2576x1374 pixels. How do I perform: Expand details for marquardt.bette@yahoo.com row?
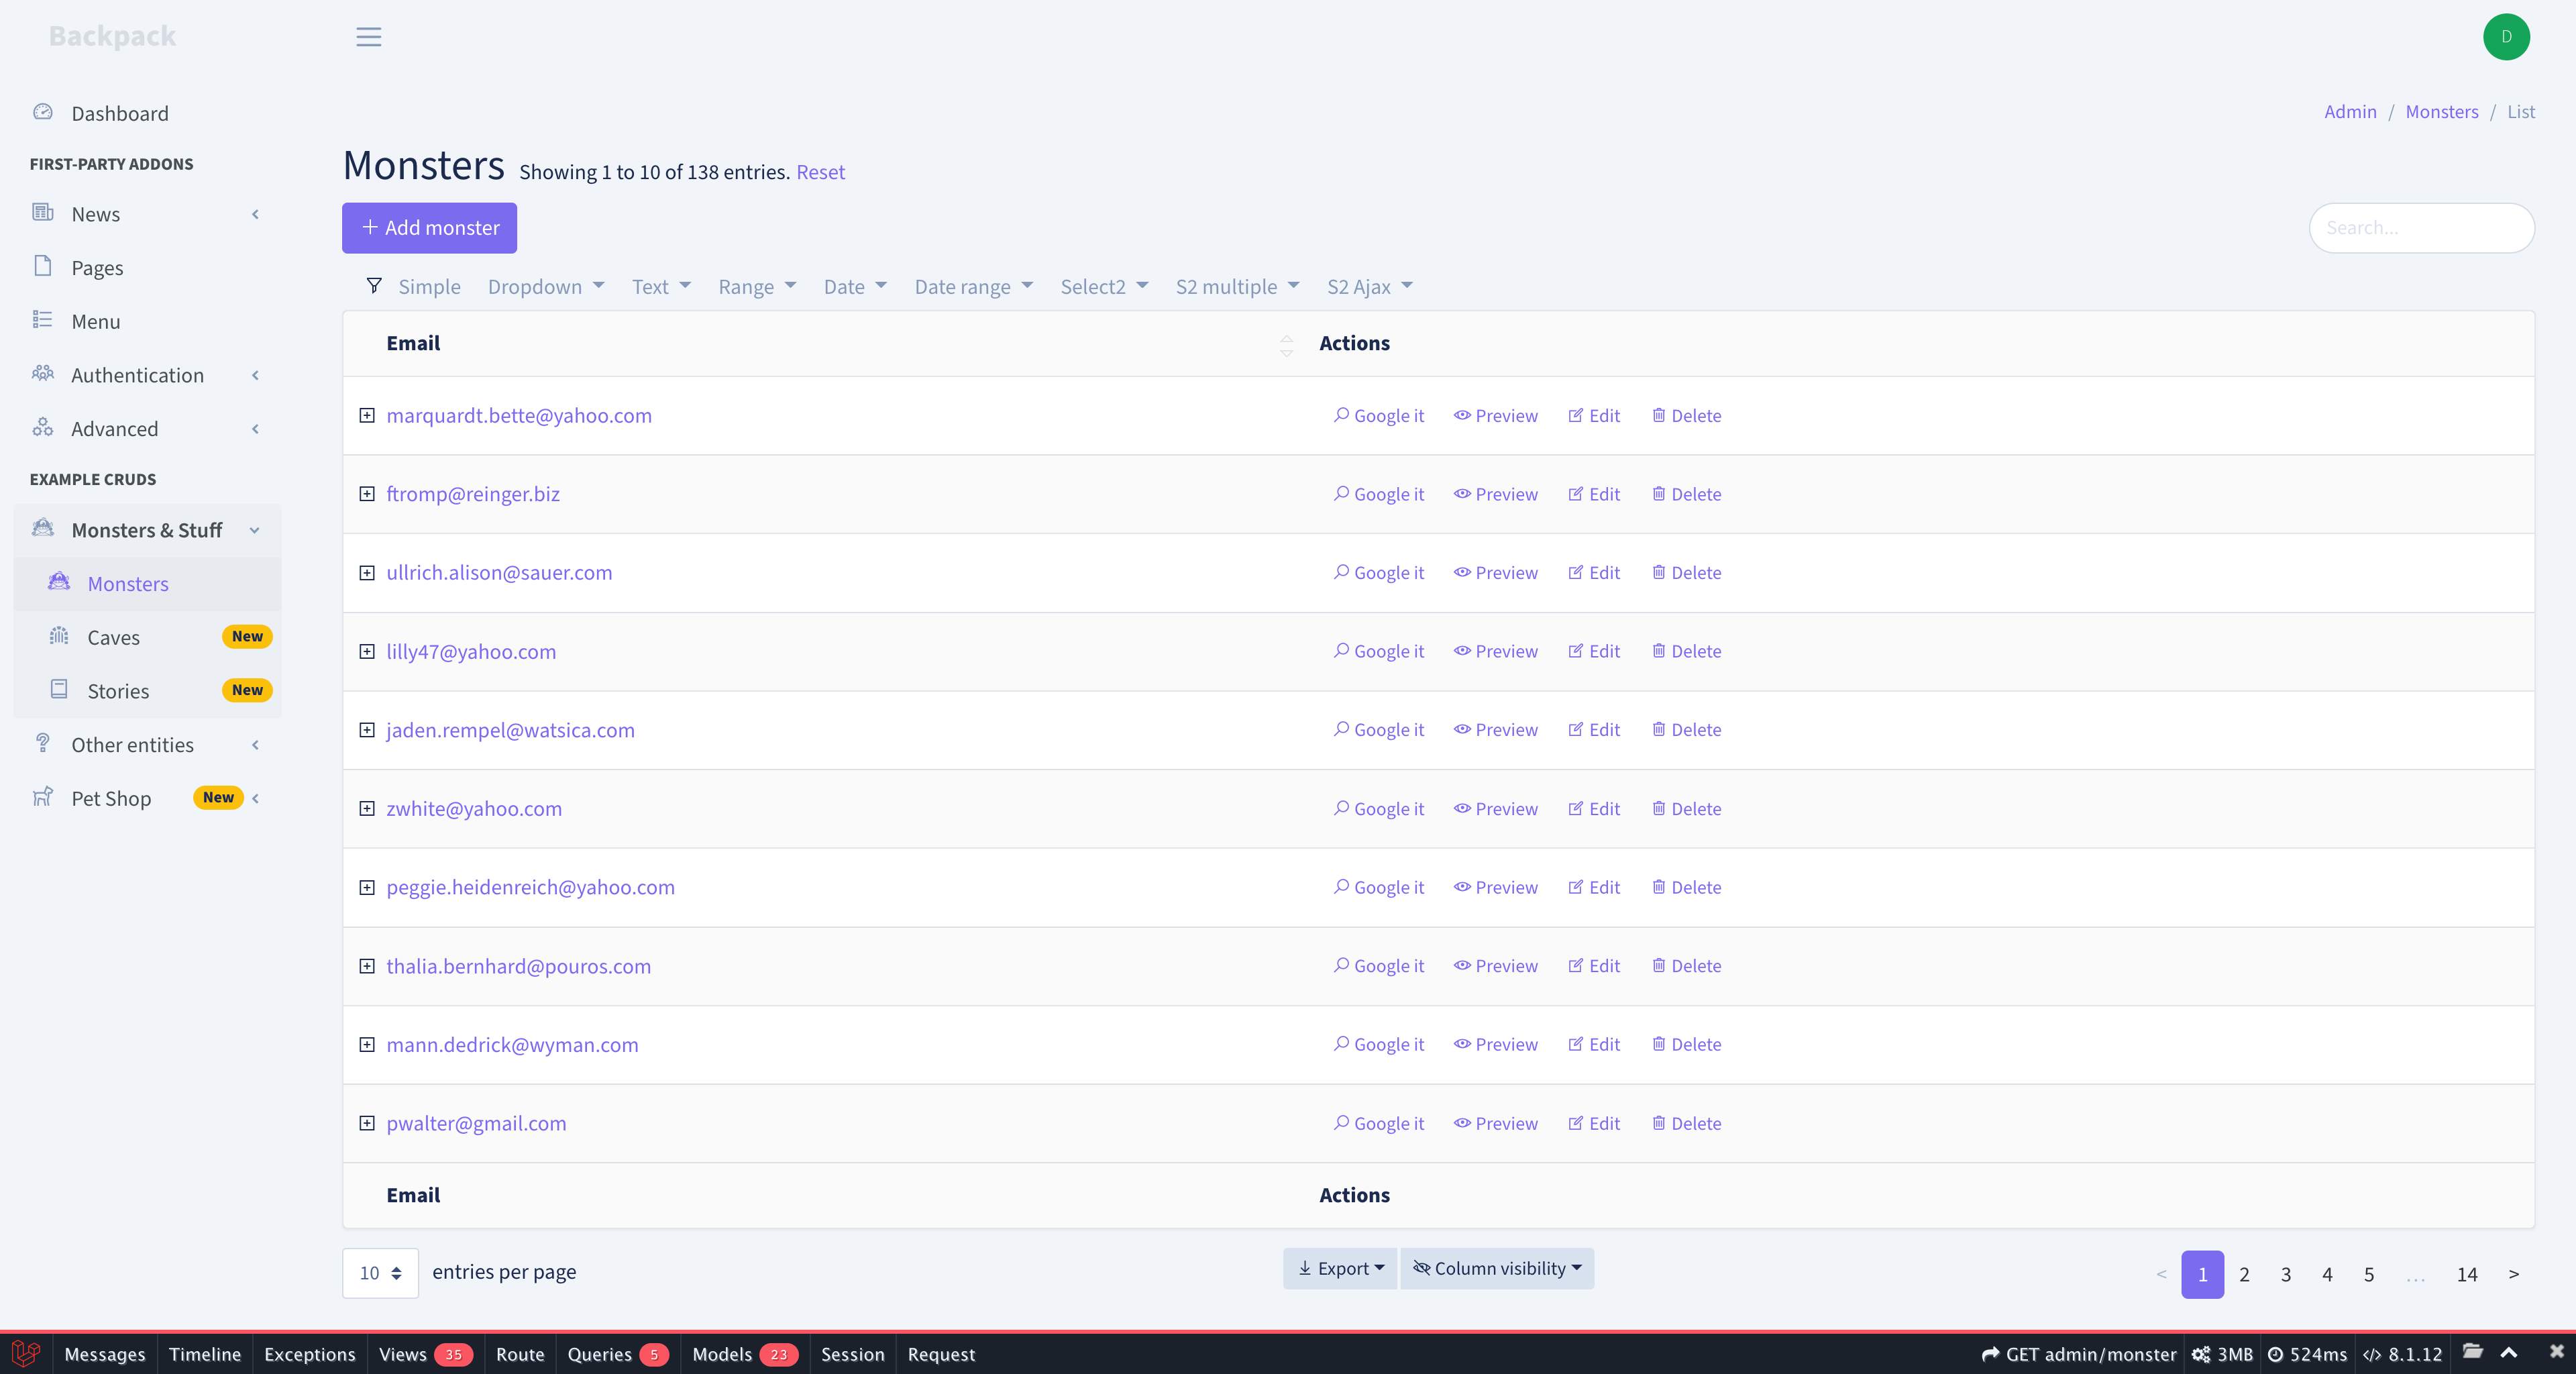367,415
